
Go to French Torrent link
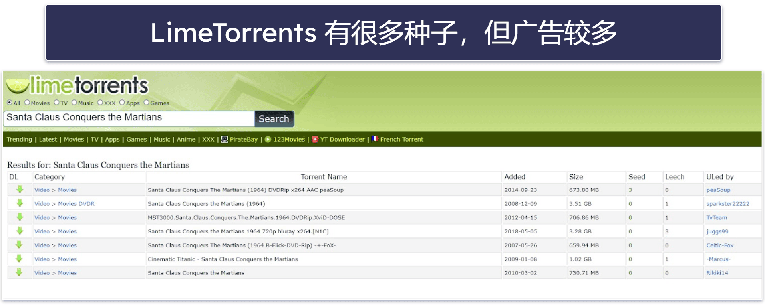pos(401,139)
